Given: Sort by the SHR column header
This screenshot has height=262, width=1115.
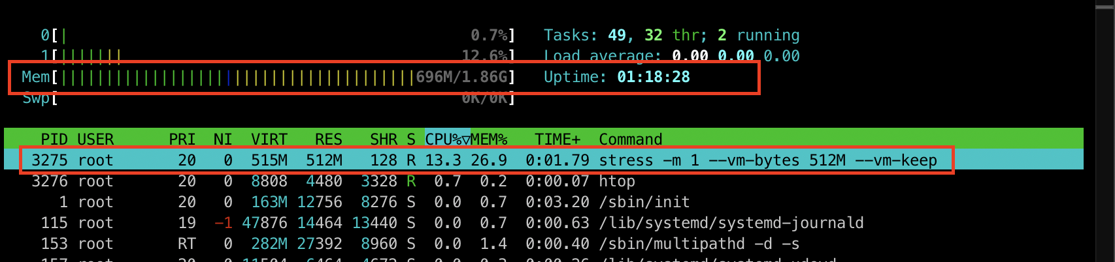Looking at the screenshot, I should click(x=384, y=139).
